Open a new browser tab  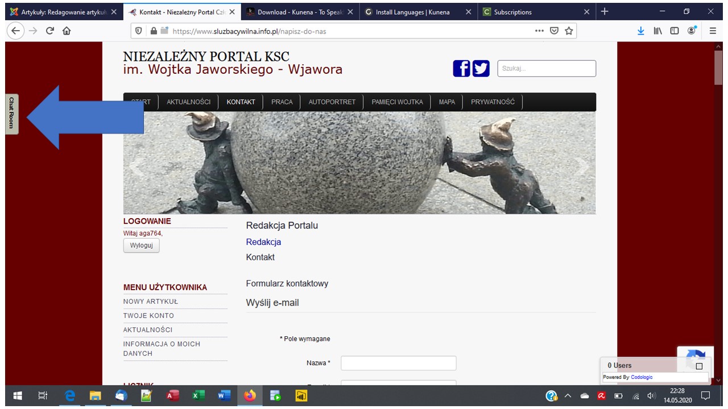pos(605,11)
